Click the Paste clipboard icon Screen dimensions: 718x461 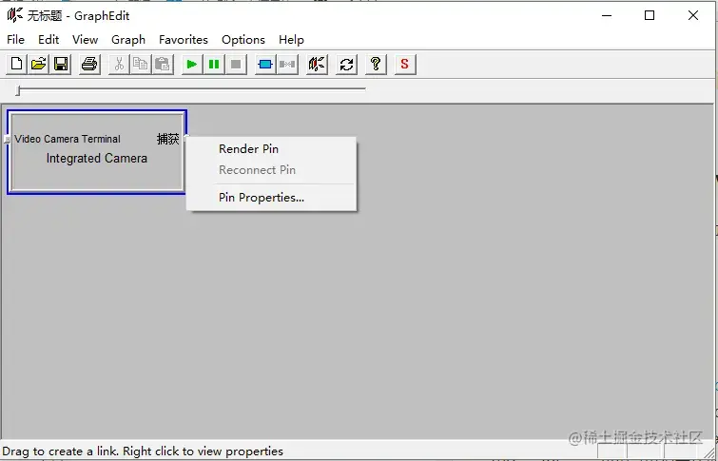pyautogui.click(x=163, y=64)
